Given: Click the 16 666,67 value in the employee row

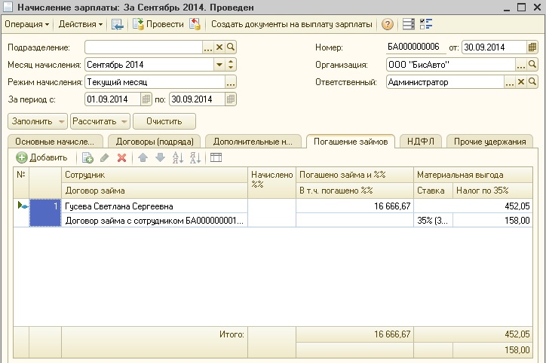Looking at the screenshot, I should tap(354, 206).
